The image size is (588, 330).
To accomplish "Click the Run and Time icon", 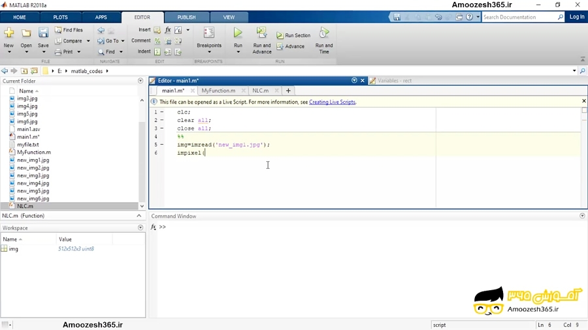I will pyautogui.click(x=324, y=33).
